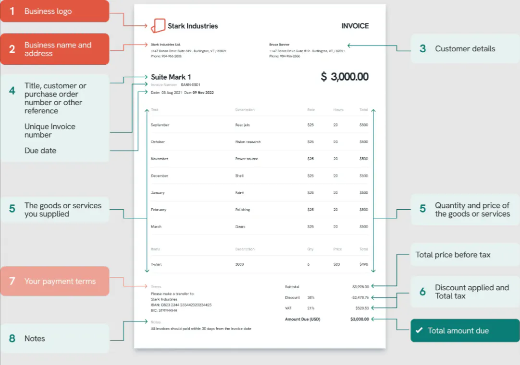Click the 'Gears' description
The image size is (520, 365).
tap(240, 227)
